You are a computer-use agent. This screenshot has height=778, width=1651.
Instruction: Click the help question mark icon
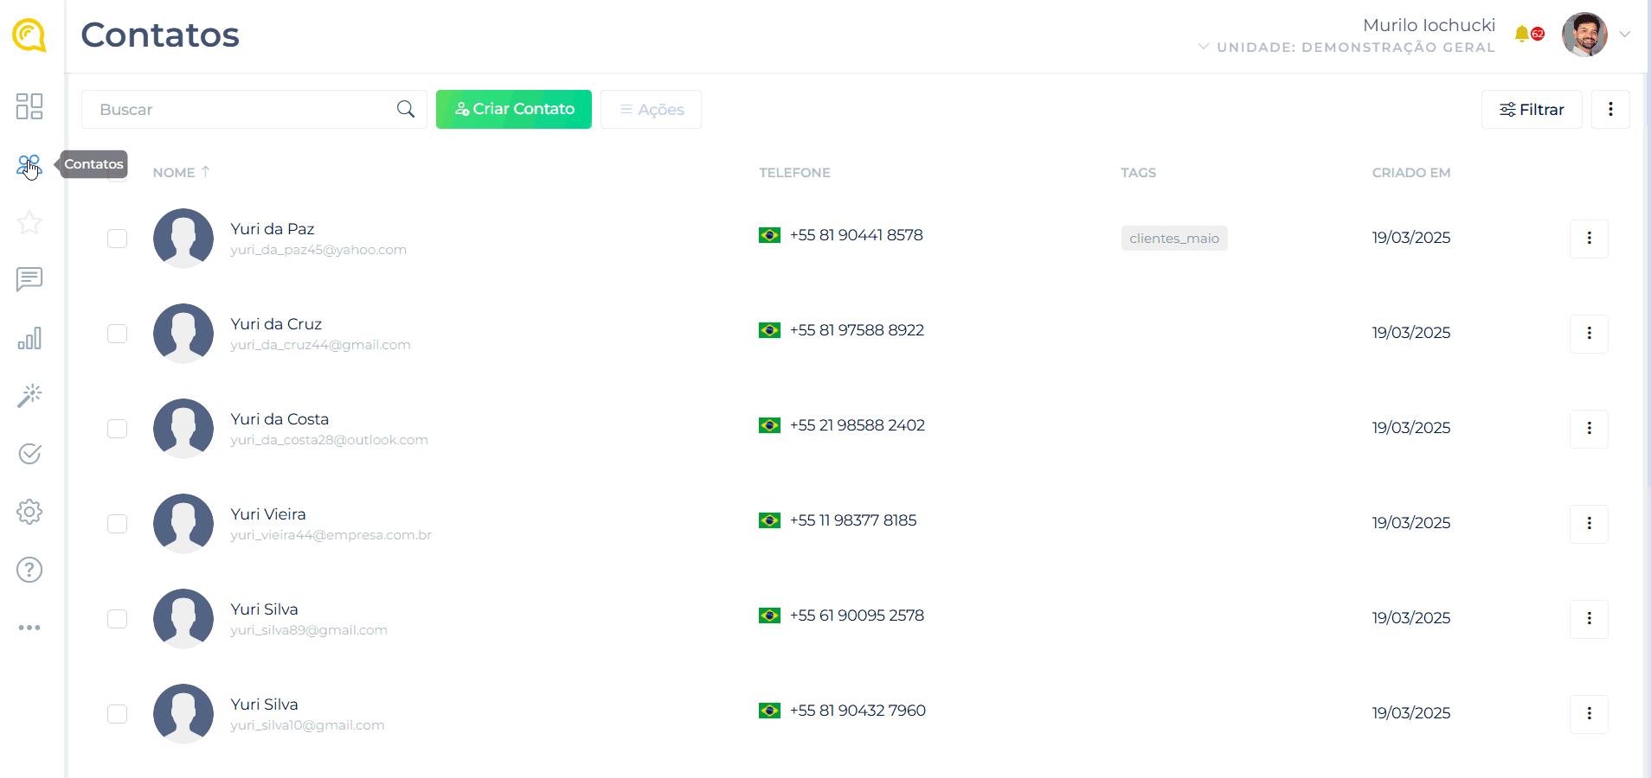pos(29,570)
